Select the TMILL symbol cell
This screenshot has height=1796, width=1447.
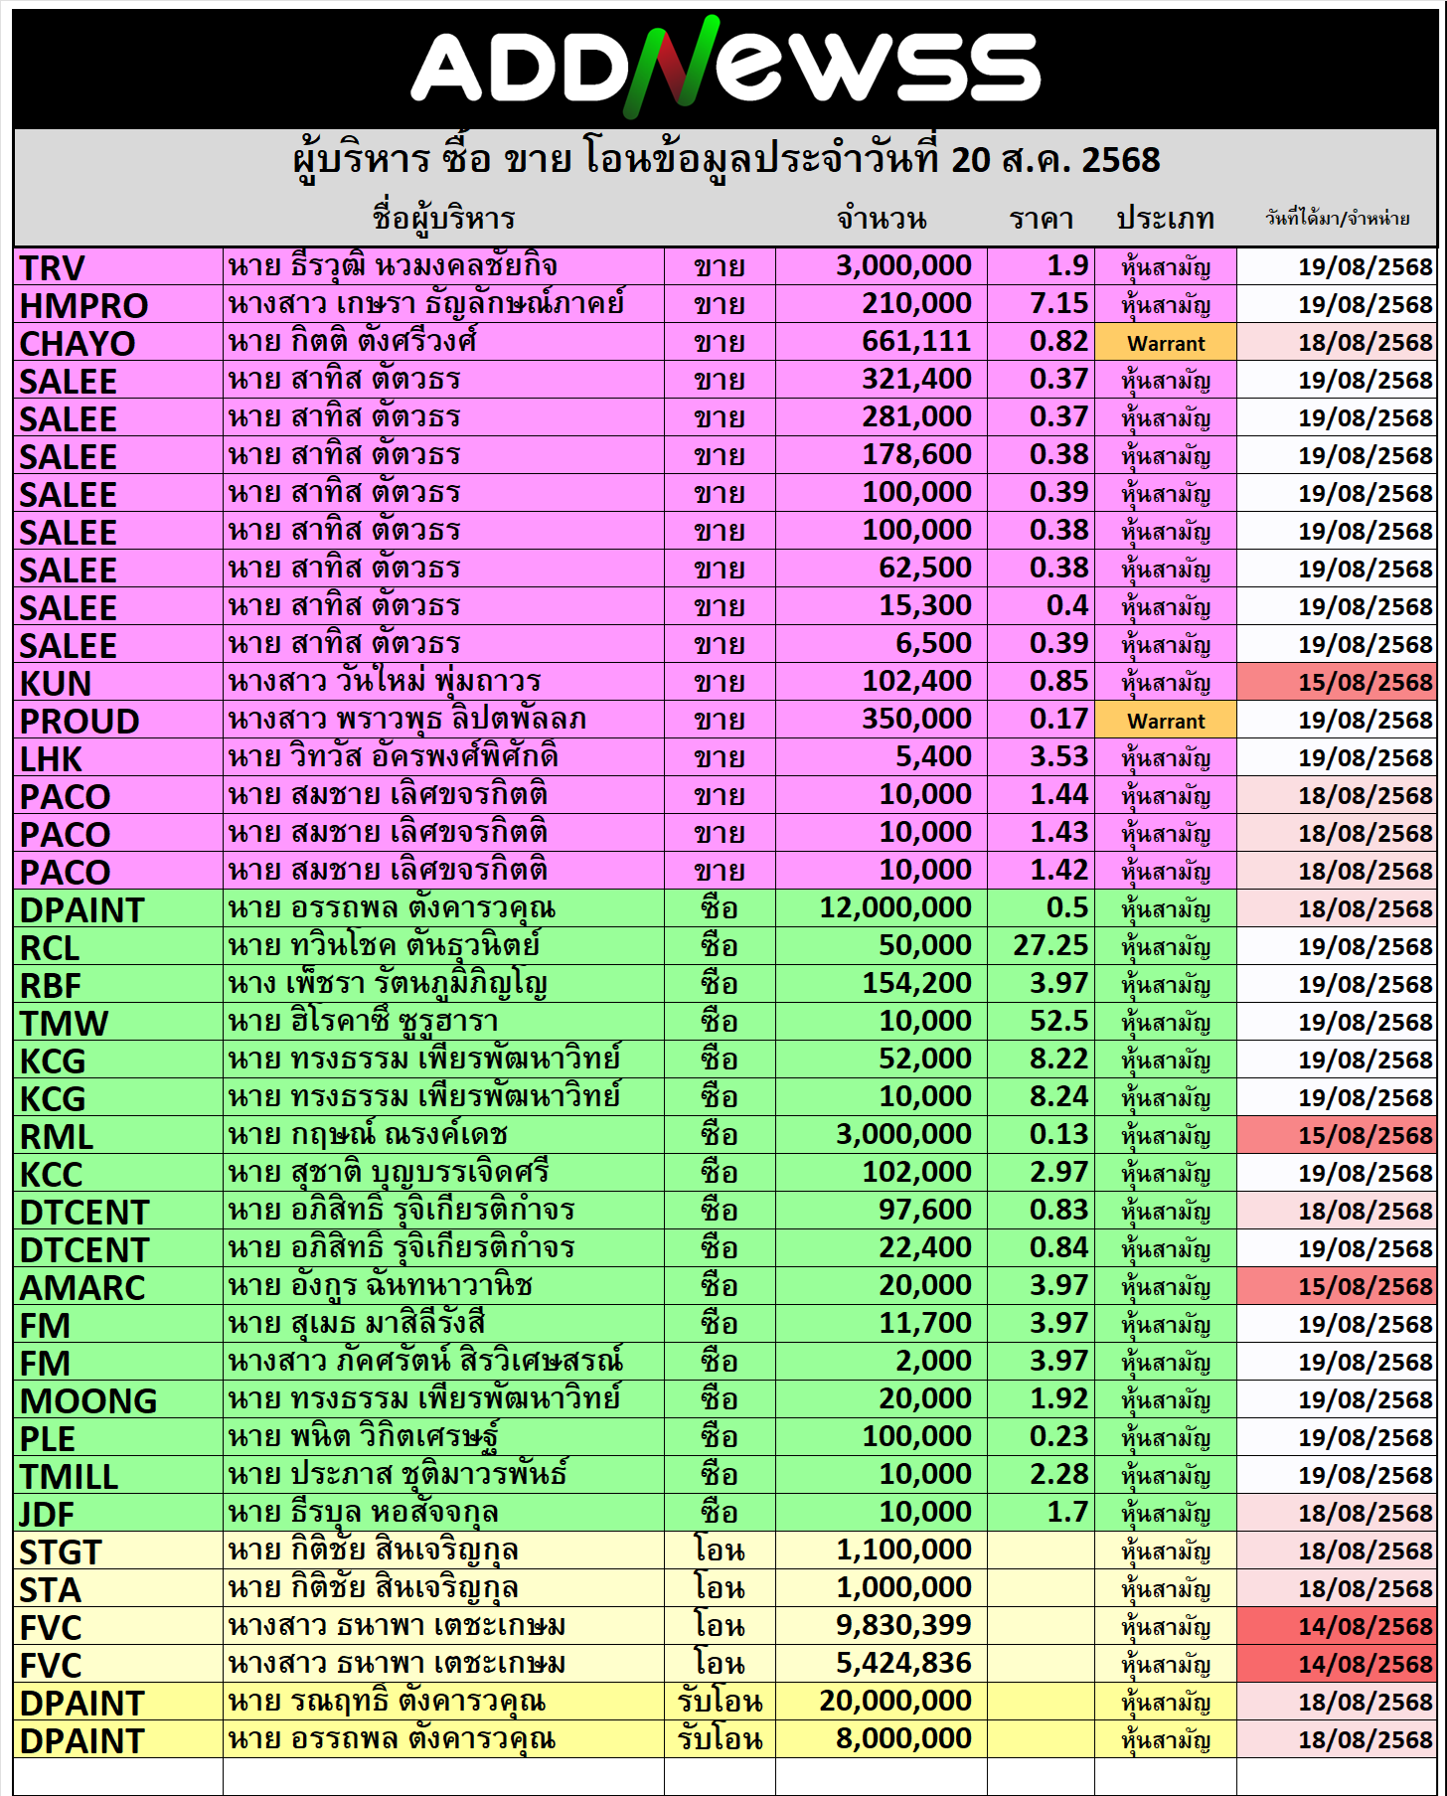coord(119,1476)
